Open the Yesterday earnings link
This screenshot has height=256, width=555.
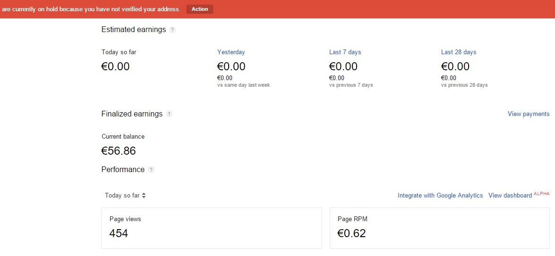click(231, 52)
